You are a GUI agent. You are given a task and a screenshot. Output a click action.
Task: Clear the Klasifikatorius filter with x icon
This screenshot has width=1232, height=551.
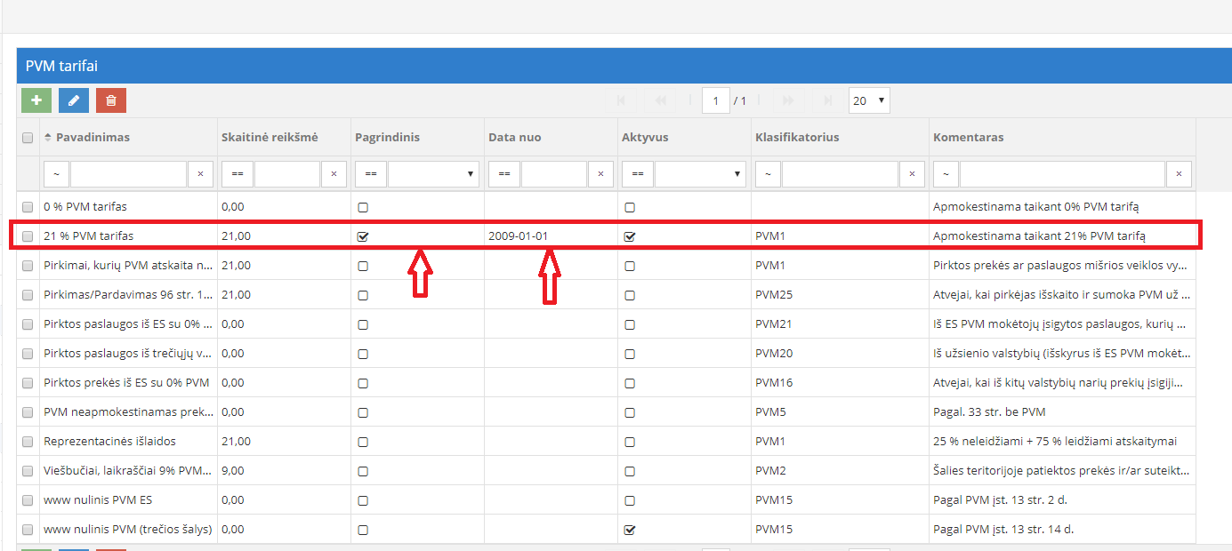click(x=912, y=174)
